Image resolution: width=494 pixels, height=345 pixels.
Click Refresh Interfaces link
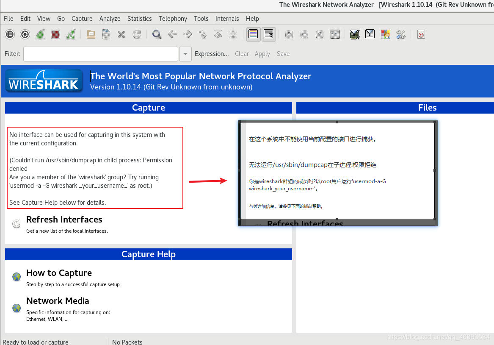[64, 220]
